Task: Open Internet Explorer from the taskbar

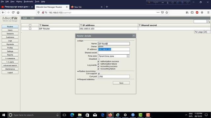Action: tap(118, 115)
